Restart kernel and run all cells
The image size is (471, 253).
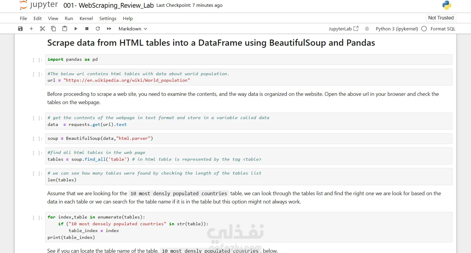pyautogui.click(x=109, y=29)
